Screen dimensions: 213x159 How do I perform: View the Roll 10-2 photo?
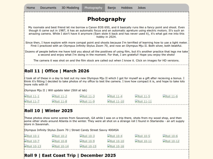[x=60, y=136]
